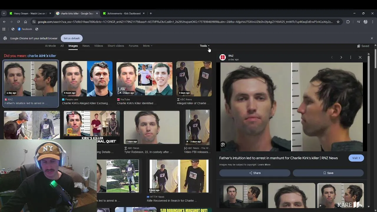The image size is (377, 212).
Task: Click the Share button
Action: point(255,173)
